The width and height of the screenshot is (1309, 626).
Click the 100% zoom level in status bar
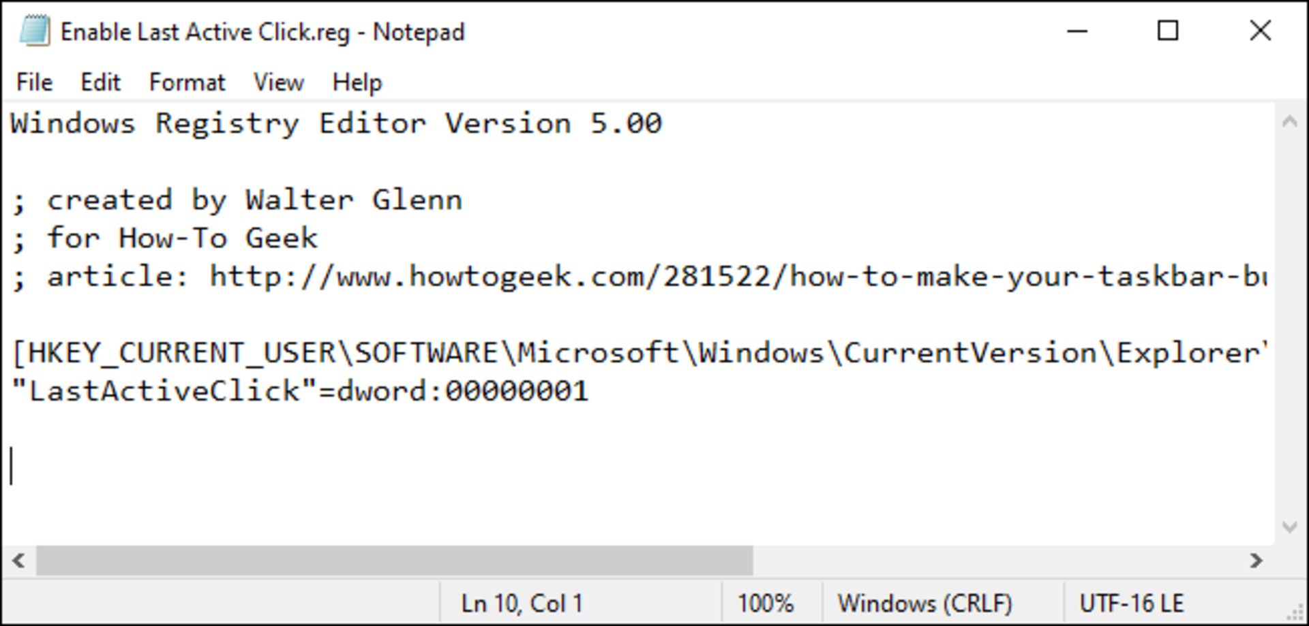tap(765, 604)
